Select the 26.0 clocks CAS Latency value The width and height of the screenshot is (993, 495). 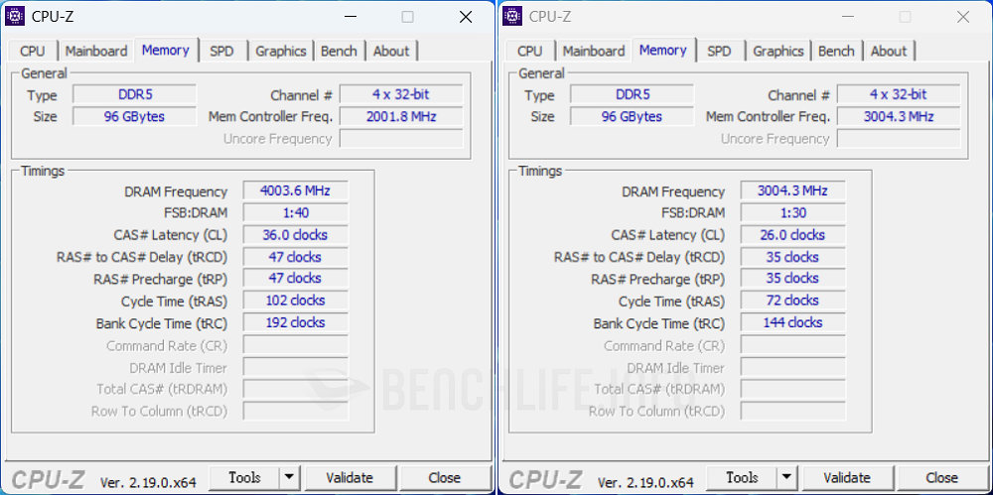[x=792, y=235]
